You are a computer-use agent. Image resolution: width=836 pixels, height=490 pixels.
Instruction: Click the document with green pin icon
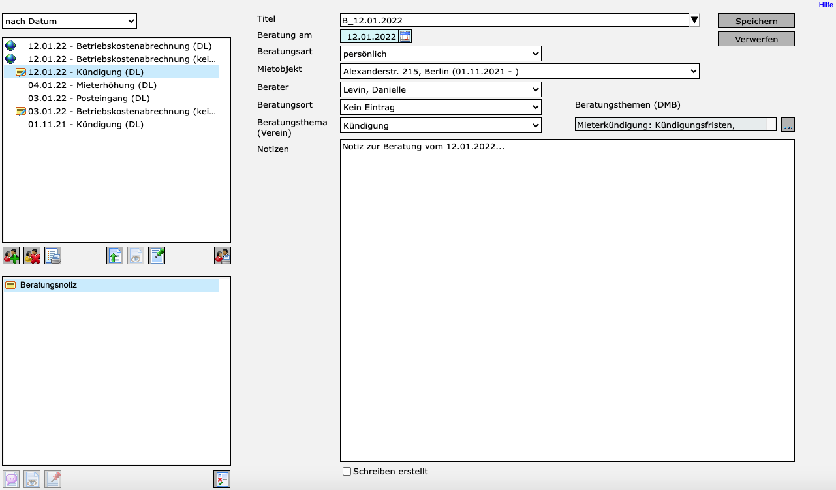[x=157, y=256]
